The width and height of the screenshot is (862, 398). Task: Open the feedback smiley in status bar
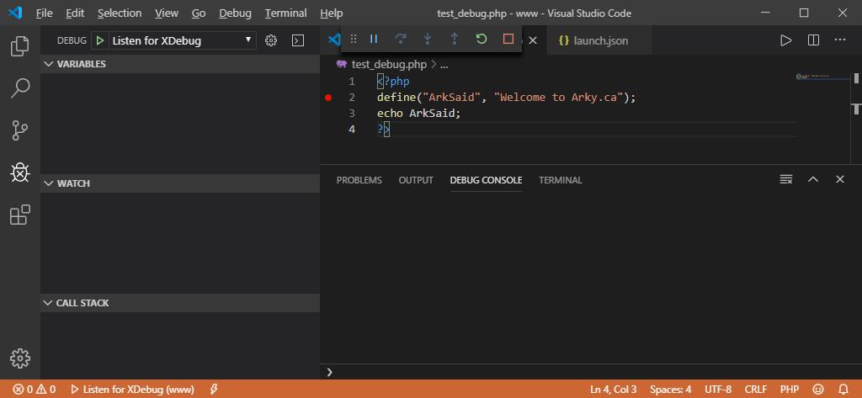click(x=818, y=390)
